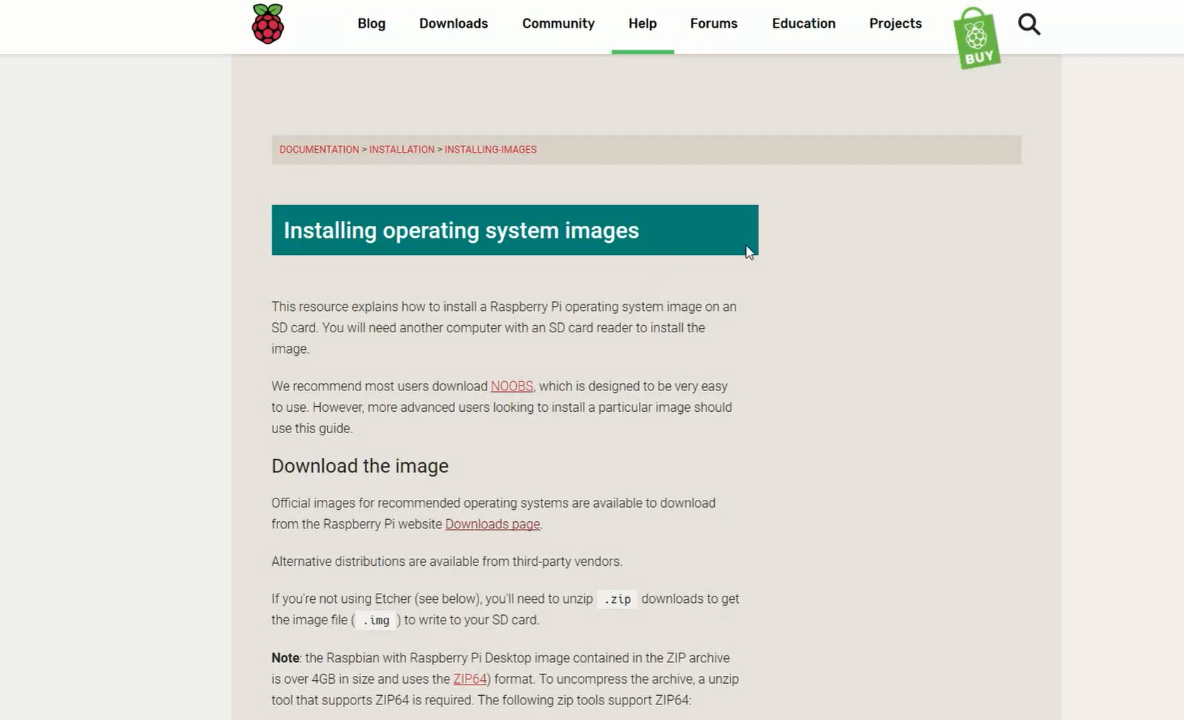Open the search magnifier icon
This screenshot has width=1184, height=720.
pos(1029,24)
